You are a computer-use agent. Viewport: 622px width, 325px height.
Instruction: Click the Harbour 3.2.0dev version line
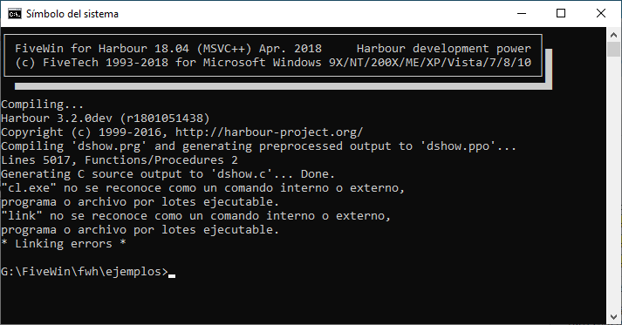[x=106, y=118]
